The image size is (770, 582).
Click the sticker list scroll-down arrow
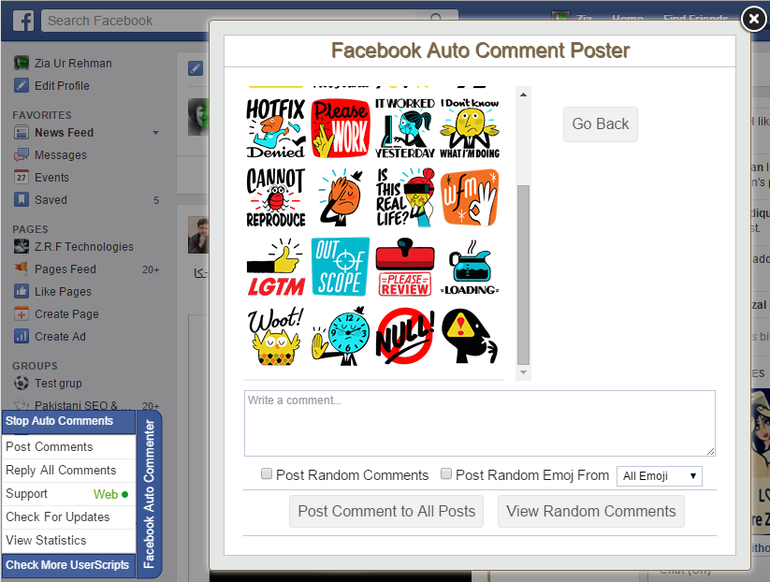[x=524, y=372]
